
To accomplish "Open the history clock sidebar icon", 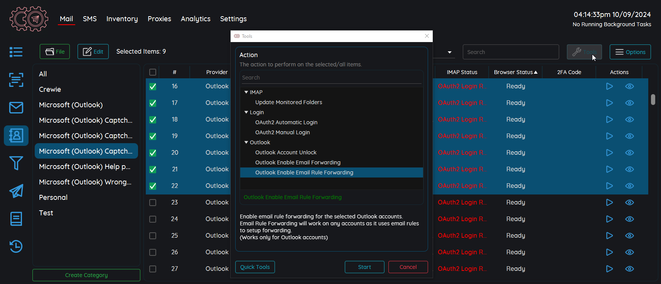I will (16, 247).
